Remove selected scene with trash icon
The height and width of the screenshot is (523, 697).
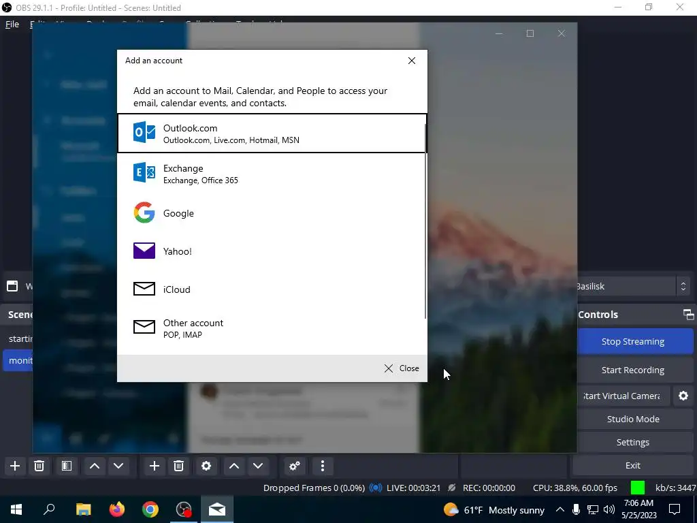point(39,466)
